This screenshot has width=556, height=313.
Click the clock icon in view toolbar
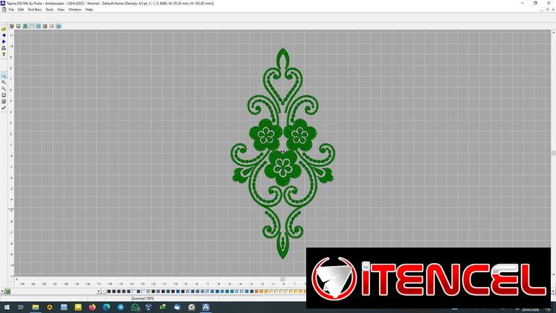point(51,26)
